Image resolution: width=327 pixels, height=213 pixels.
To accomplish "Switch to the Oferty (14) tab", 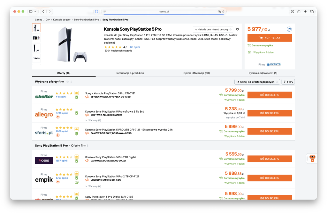I will pos(64,73).
